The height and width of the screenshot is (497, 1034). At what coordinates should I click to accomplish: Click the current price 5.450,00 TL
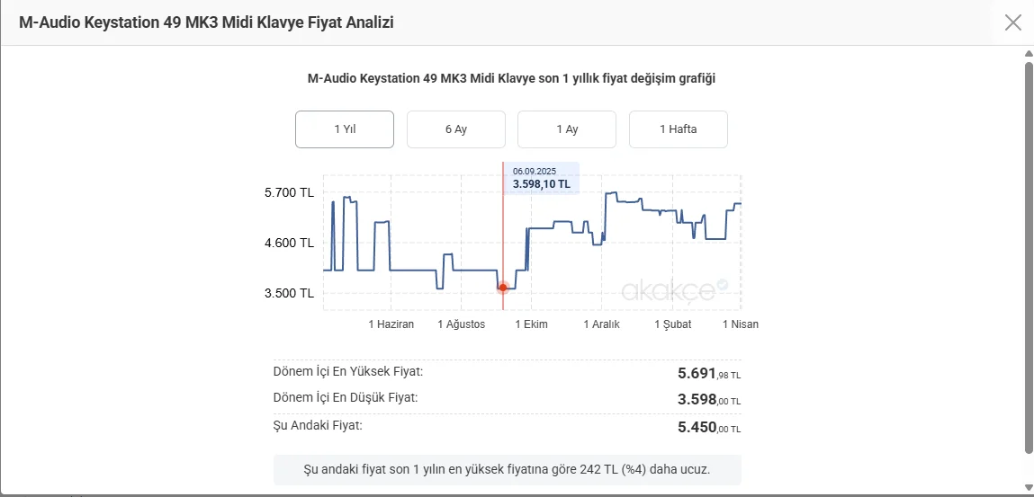click(709, 428)
